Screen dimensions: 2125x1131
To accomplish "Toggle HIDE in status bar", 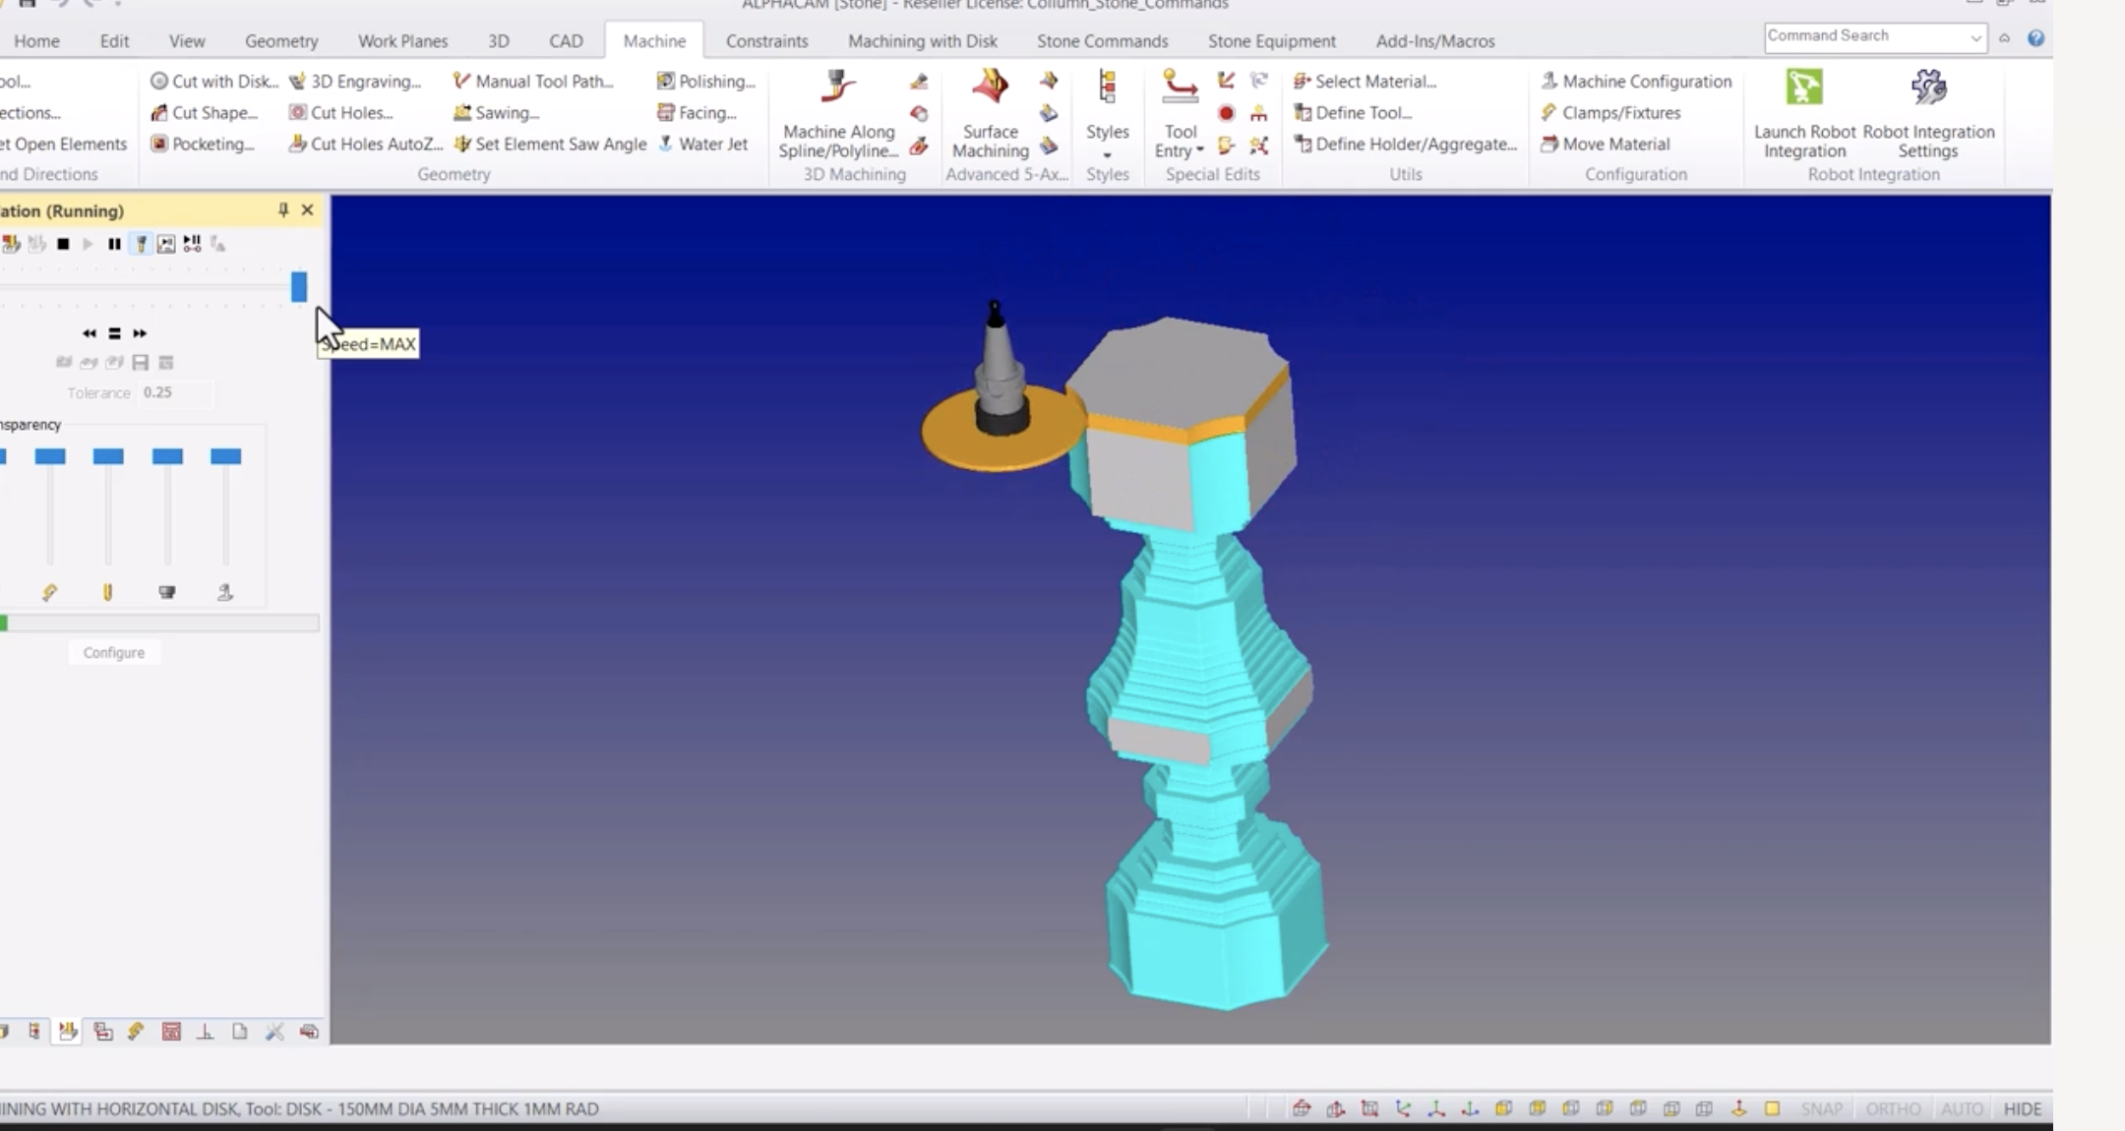I will [x=2022, y=1108].
